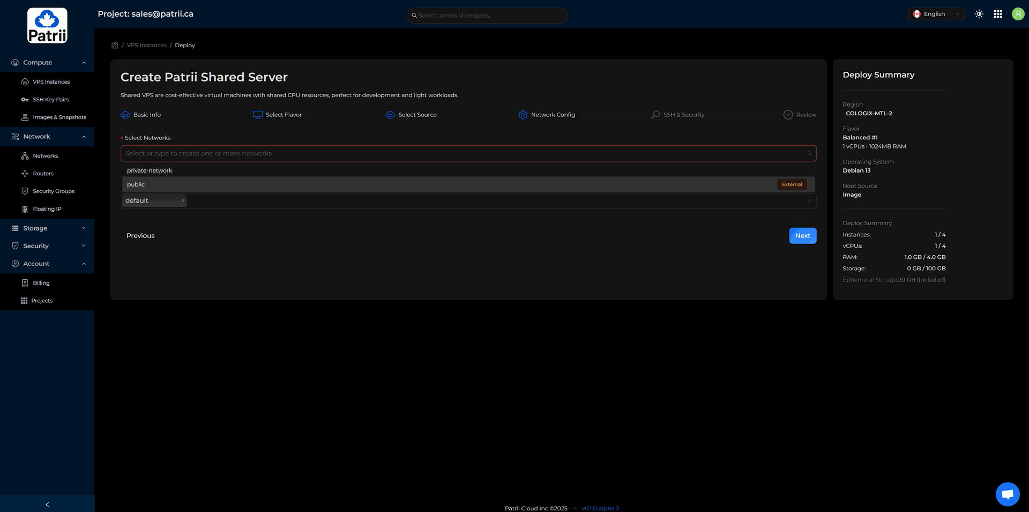The image size is (1029, 512).
Task: Go back with the Previous button
Action: (x=140, y=236)
